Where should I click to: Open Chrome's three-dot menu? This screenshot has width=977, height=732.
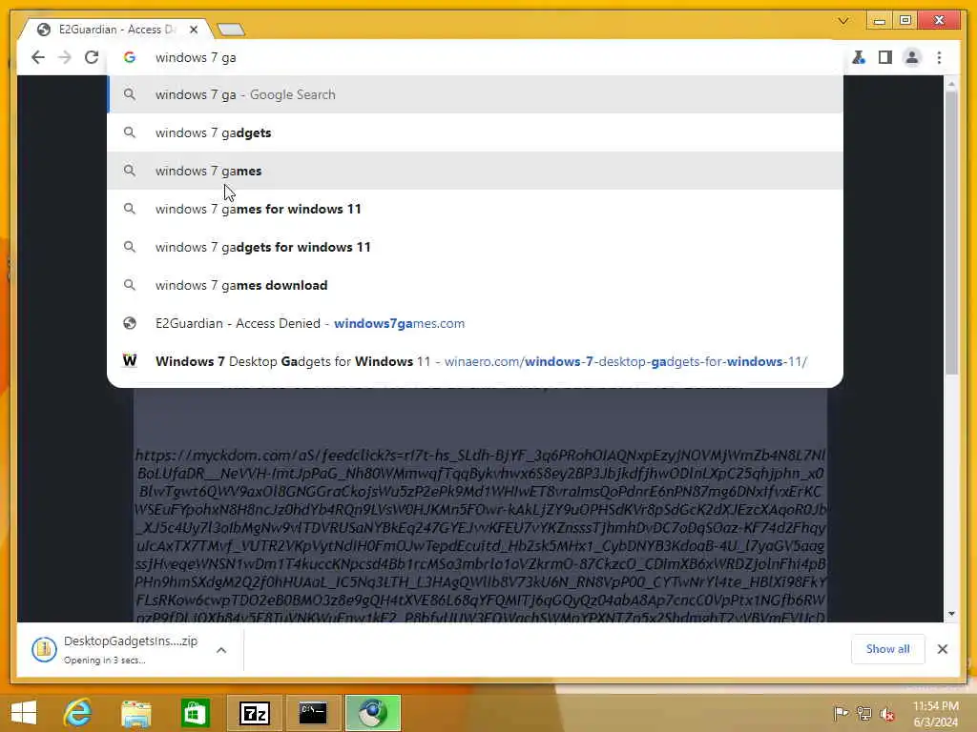point(939,57)
